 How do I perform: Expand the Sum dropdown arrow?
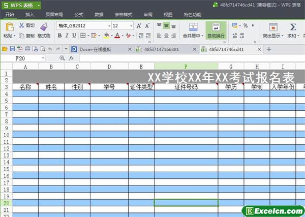[298, 36]
